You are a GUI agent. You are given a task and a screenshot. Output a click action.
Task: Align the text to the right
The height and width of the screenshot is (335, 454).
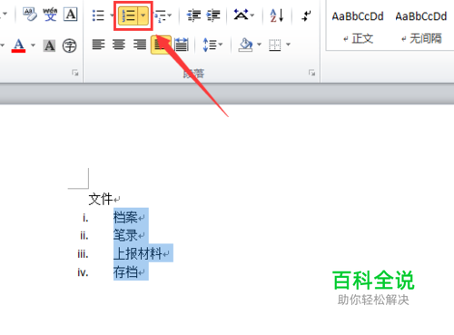pyautogui.click(x=140, y=44)
